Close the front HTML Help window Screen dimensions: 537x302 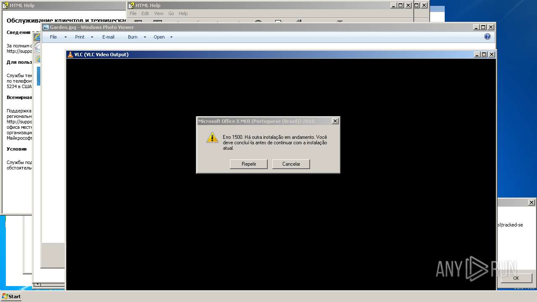[x=408, y=5]
